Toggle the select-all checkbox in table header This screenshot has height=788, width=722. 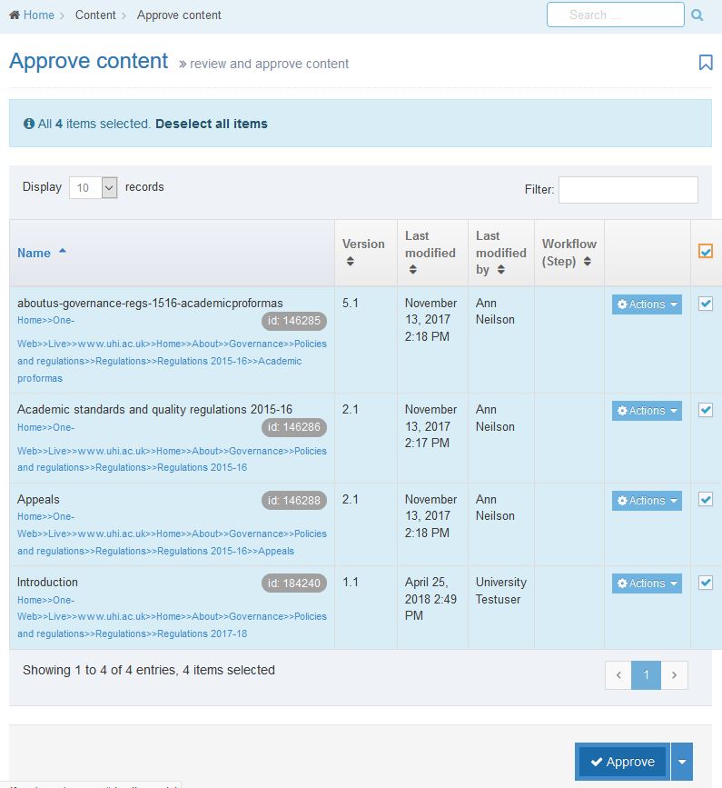coord(706,251)
